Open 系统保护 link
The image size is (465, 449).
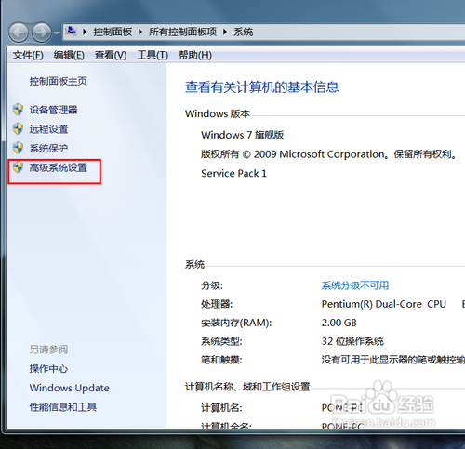48,148
